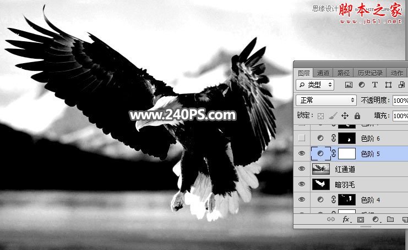The width and height of the screenshot is (408, 250).
Task: Open the 正常 blend mode dropdown
Action: (326, 100)
